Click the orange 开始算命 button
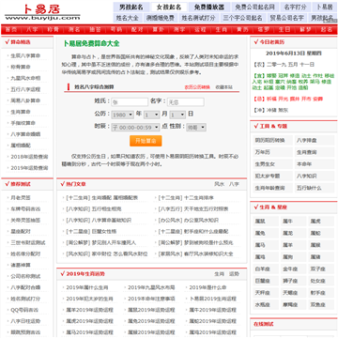Viewport: 338px width, 338px height. click(x=146, y=141)
